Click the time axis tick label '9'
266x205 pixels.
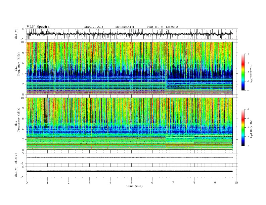(215, 183)
